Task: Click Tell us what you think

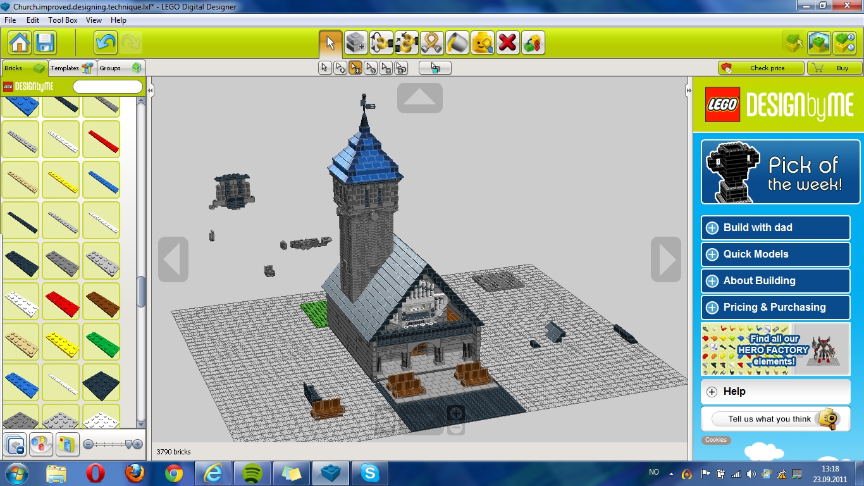Action: click(775, 419)
